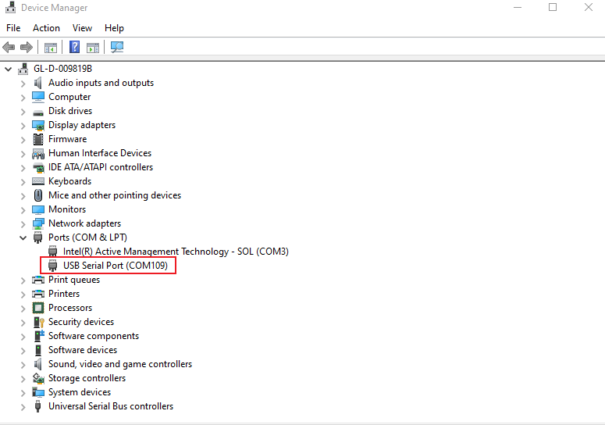Viewport: 605px width, 425px height.
Task: Expand the Display adapters category
Action: (x=23, y=125)
